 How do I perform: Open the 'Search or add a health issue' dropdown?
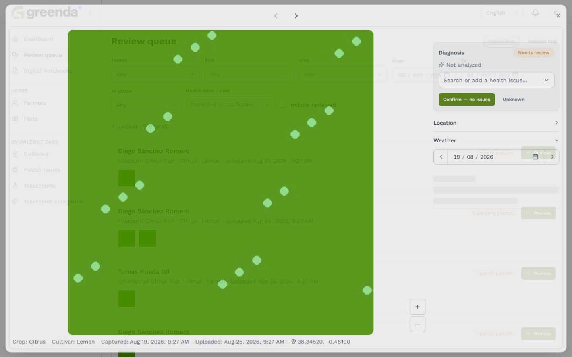tap(496, 80)
